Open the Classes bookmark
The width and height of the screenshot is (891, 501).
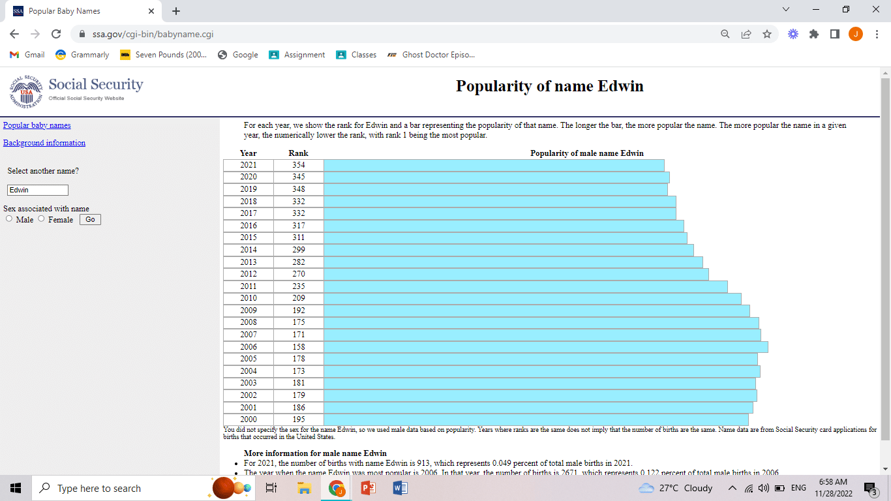(x=356, y=55)
